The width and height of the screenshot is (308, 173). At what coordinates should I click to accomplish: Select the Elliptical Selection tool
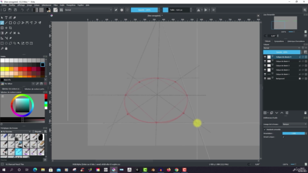tap(6, 43)
